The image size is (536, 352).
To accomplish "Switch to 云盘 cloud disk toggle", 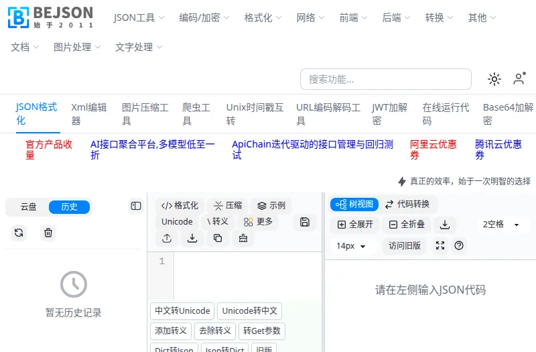I will tap(28, 207).
